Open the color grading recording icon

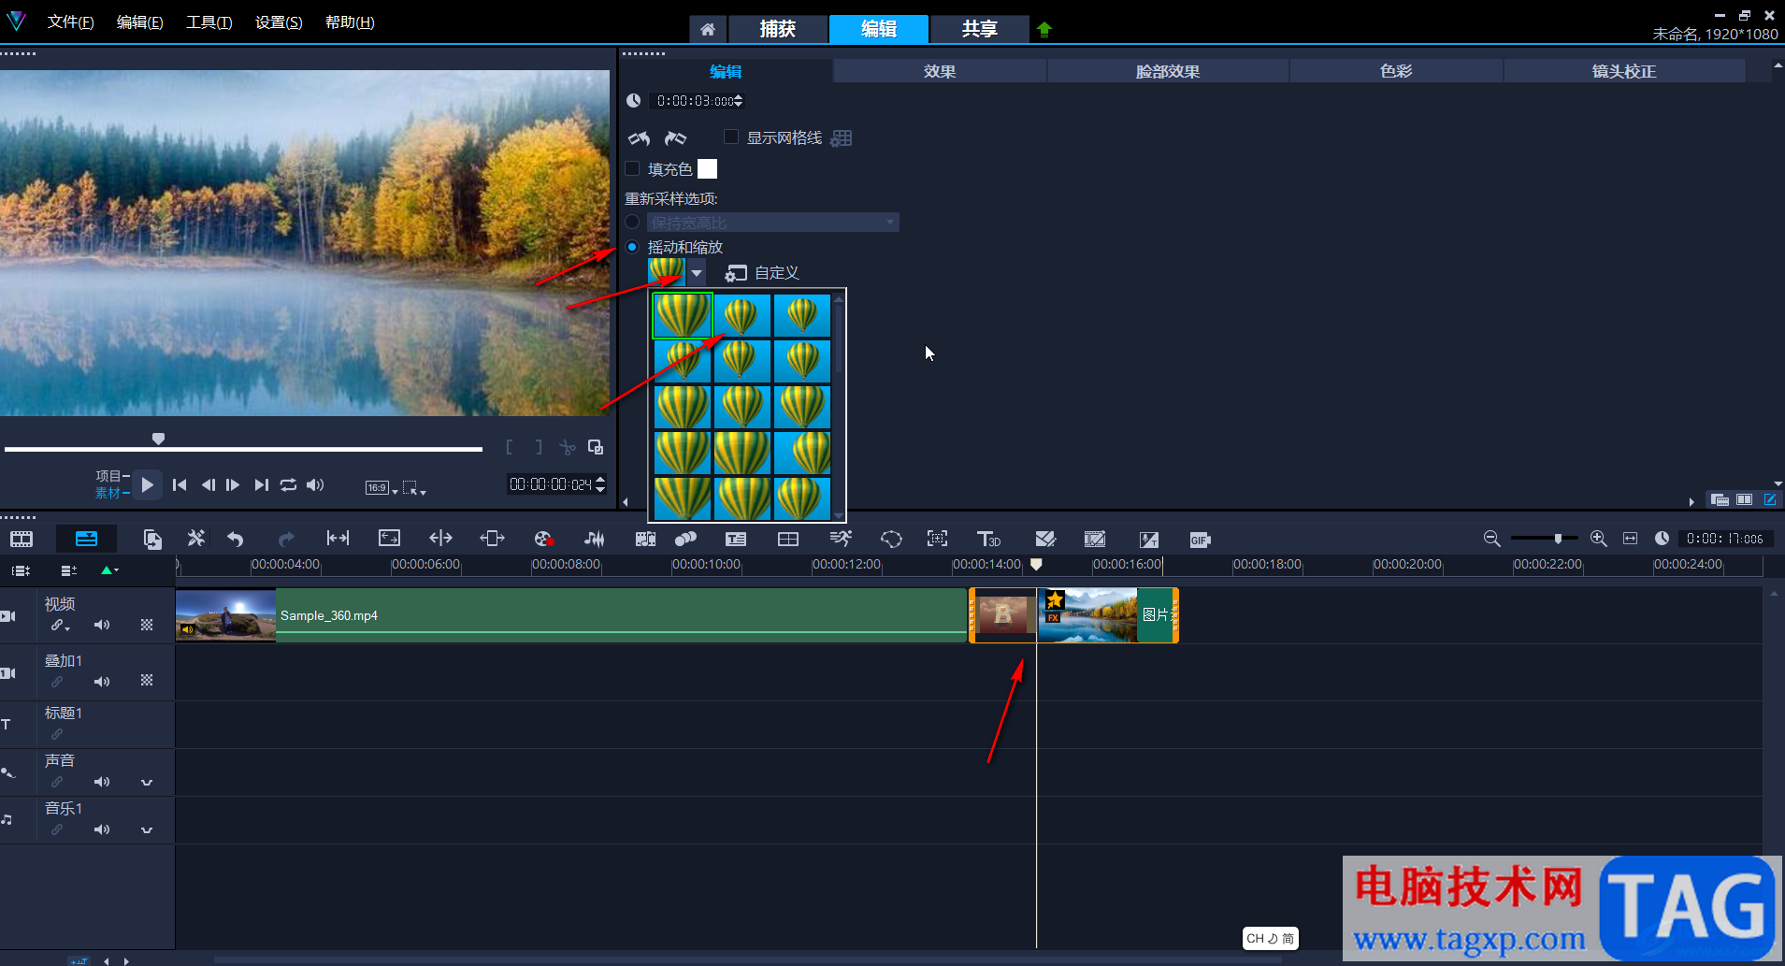tap(543, 539)
